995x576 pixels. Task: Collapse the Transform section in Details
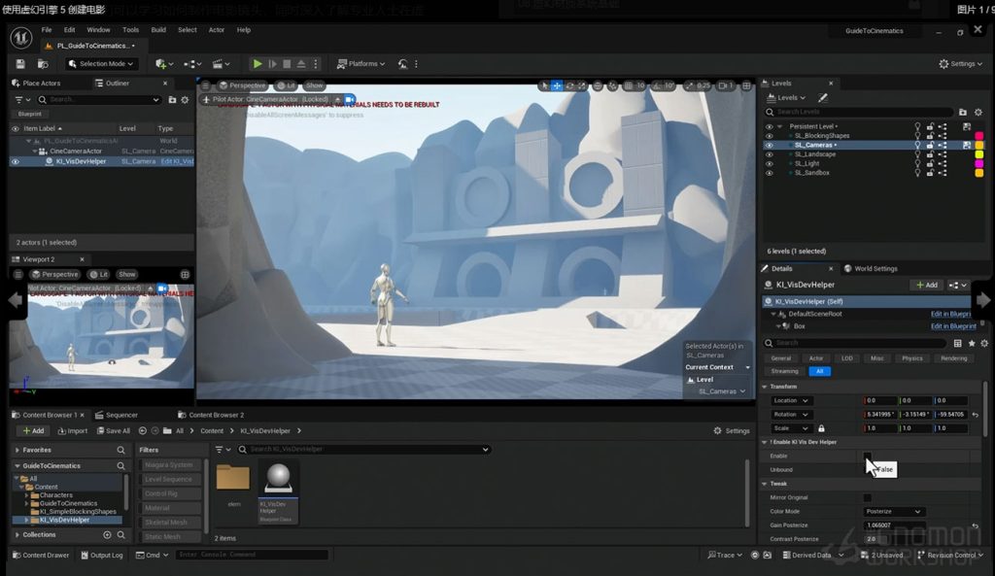click(x=765, y=387)
